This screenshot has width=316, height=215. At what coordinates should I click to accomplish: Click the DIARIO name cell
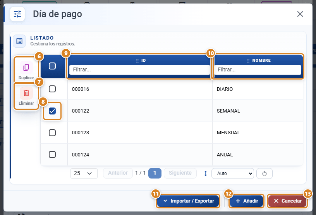click(258, 89)
